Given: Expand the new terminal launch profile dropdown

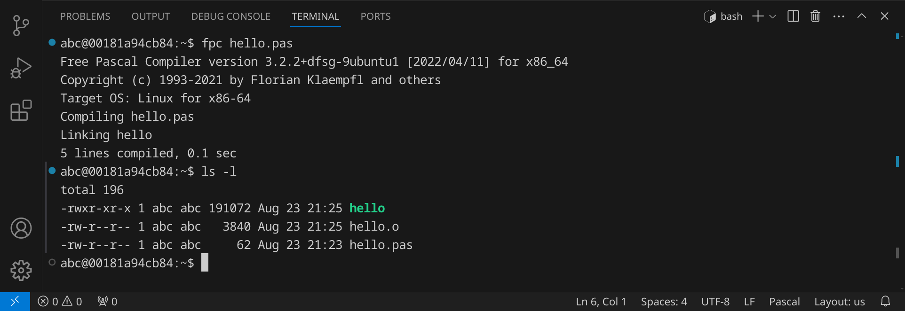Looking at the screenshot, I should [x=772, y=16].
